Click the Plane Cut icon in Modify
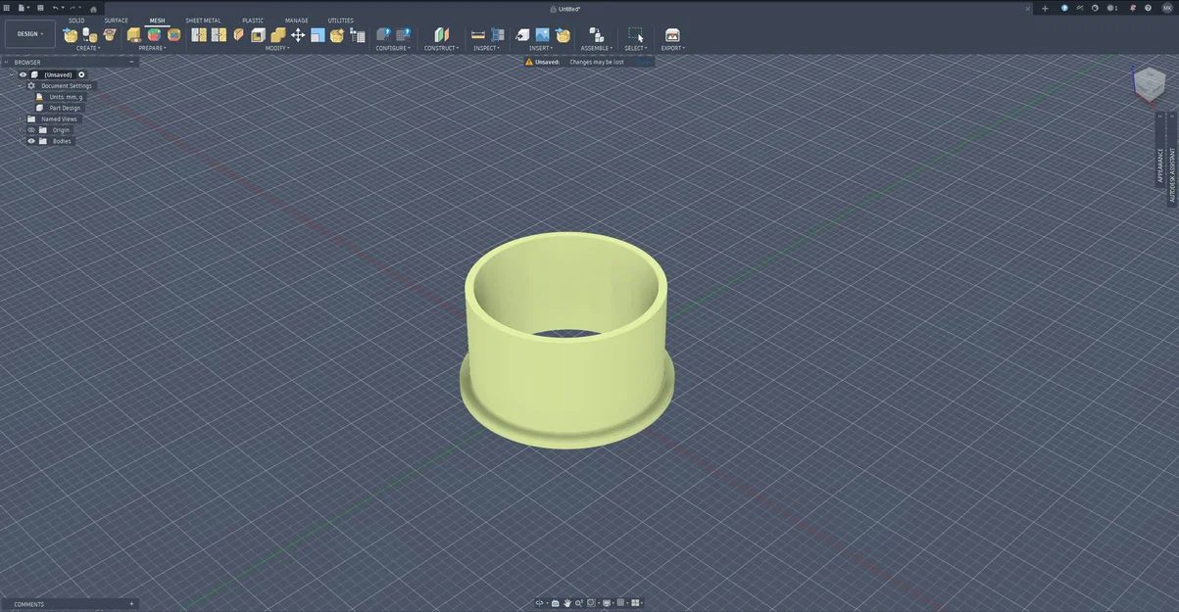Viewport: 1179px width, 612px height. pos(238,35)
